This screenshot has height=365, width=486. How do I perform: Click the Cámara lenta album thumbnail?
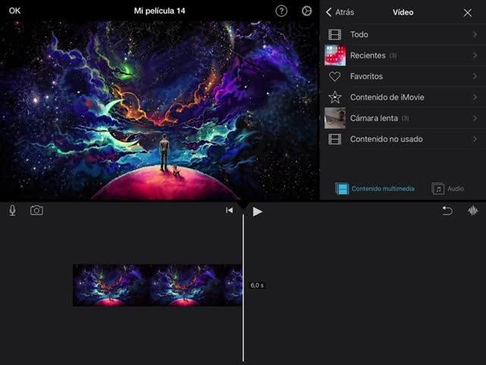335,118
